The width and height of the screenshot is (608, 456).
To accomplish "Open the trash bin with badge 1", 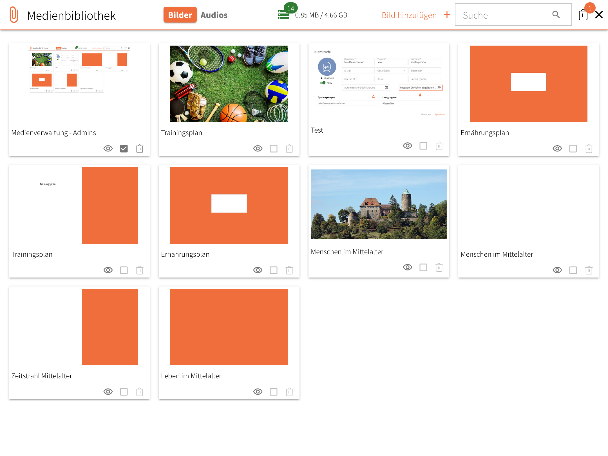I will [x=583, y=15].
